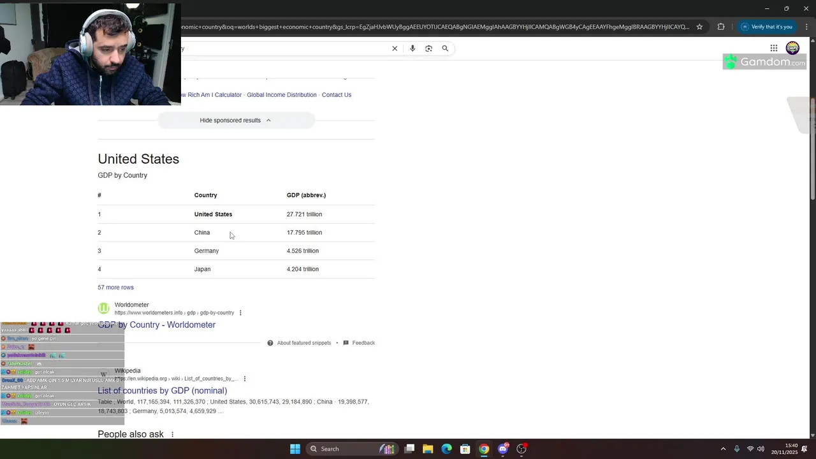The width and height of the screenshot is (816, 459).
Task: Clear the Google search box text
Action: pyautogui.click(x=395, y=48)
